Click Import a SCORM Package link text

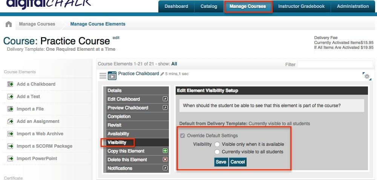(x=44, y=146)
